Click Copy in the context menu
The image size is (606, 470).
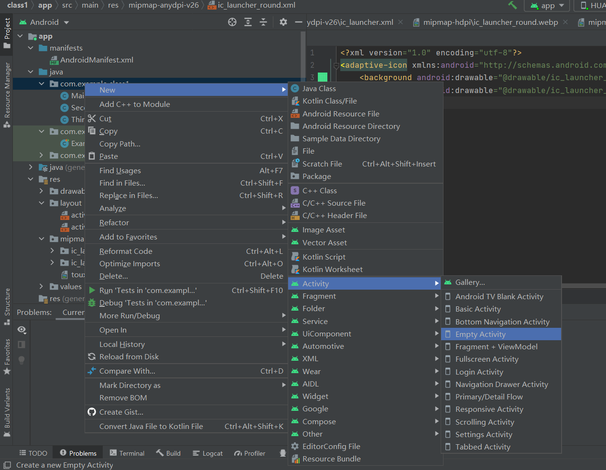tap(186, 131)
